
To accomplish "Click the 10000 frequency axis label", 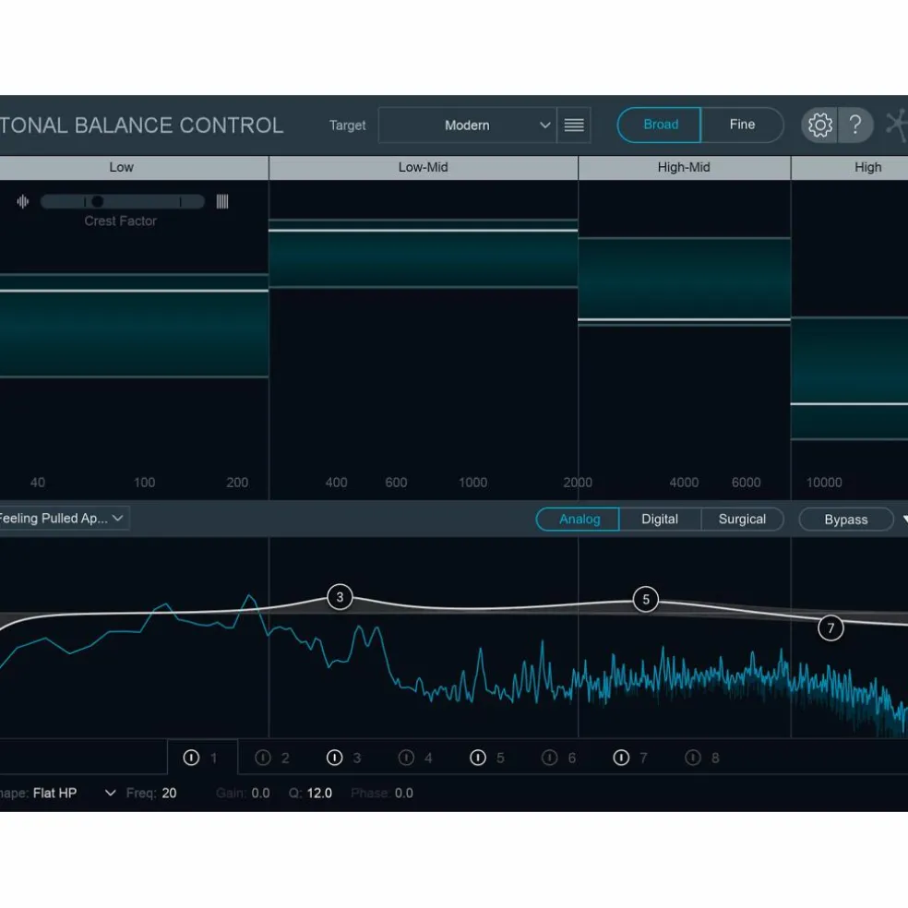I will (x=824, y=483).
